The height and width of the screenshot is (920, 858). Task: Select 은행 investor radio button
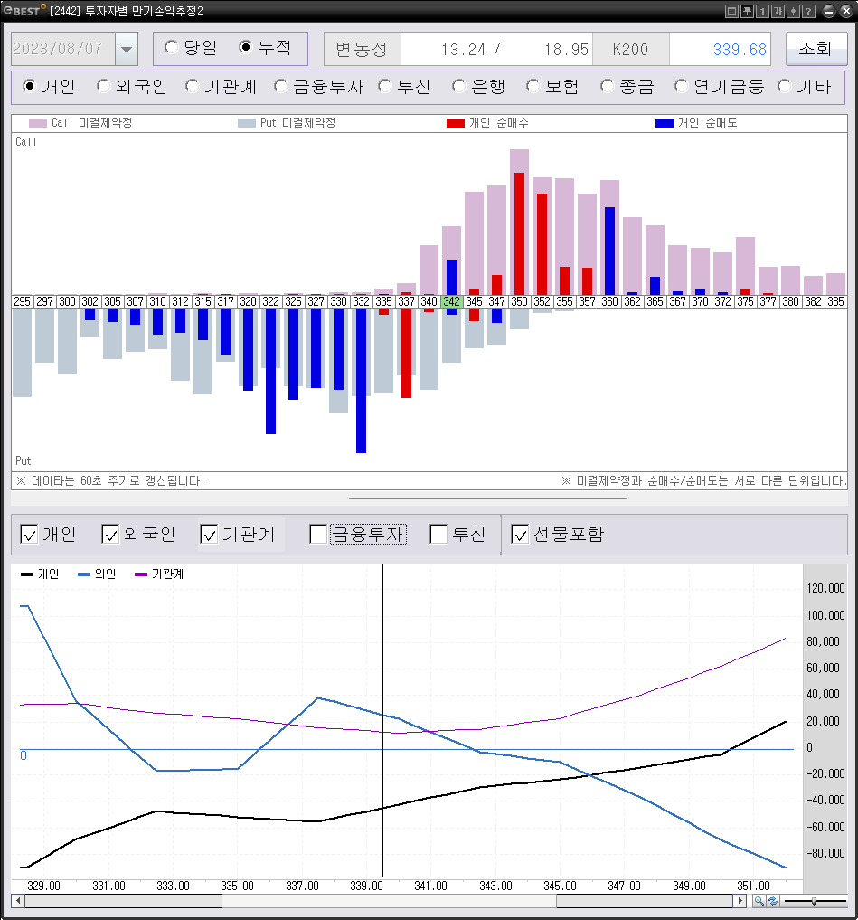pyautogui.click(x=458, y=86)
